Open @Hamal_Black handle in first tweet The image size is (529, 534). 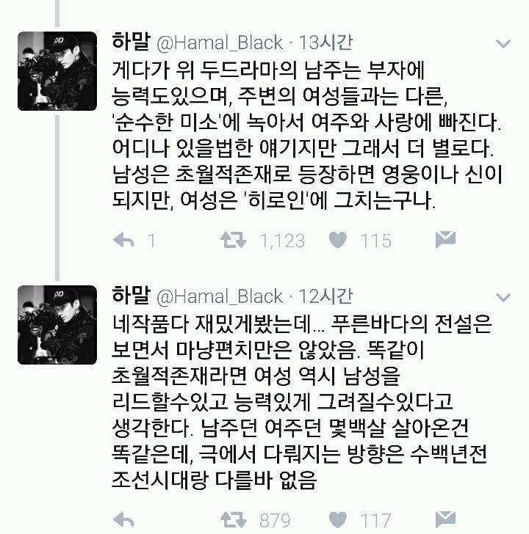tap(220, 43)
